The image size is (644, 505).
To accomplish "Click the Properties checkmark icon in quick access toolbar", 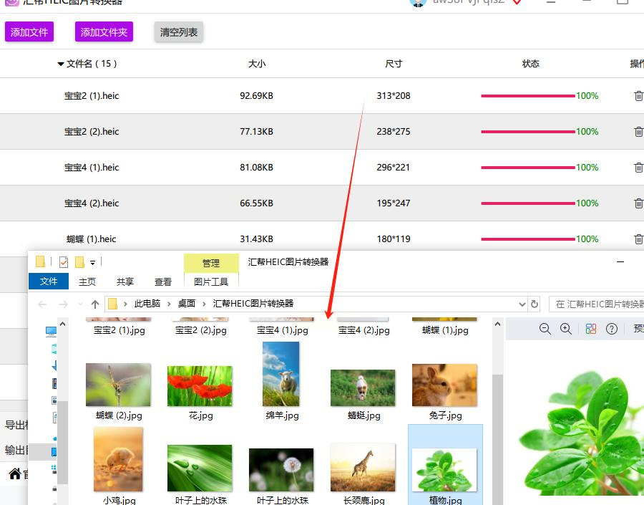I will (x=64, y=262).
